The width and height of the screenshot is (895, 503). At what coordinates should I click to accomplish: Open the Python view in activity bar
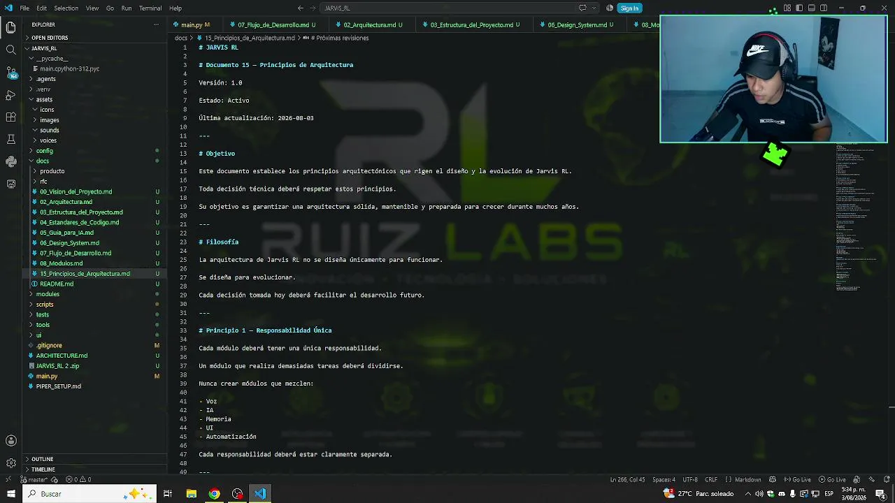click(10, 161)
